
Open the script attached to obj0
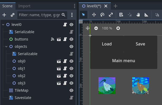click(65, 61)
